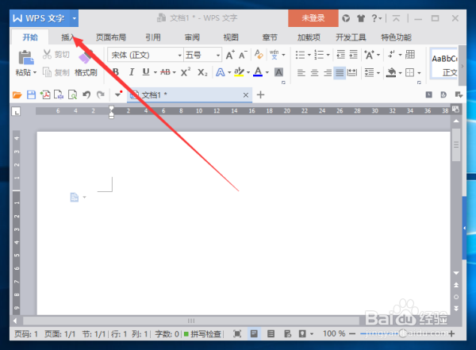Click the increase indent icon
The width and height of the screenshot is (476, 350).
click(353, 55)
